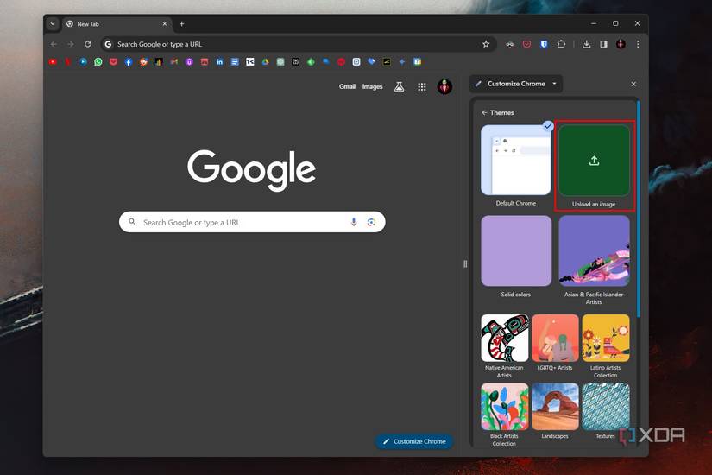
Task: Click the side panel resize handle
Action: [465, 263]
